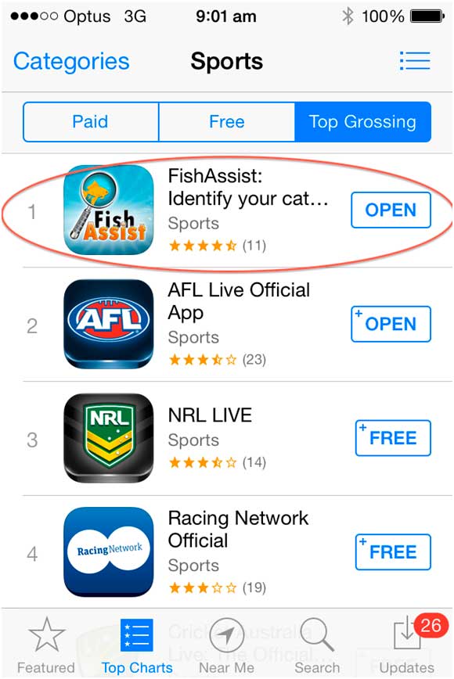Tap the Featured star icon
The image size is (454, 679).
[46, 636]
